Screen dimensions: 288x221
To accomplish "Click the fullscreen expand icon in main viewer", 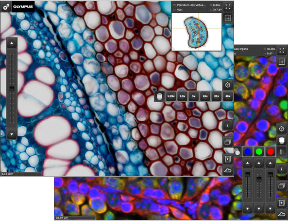I will coord(228,7).
